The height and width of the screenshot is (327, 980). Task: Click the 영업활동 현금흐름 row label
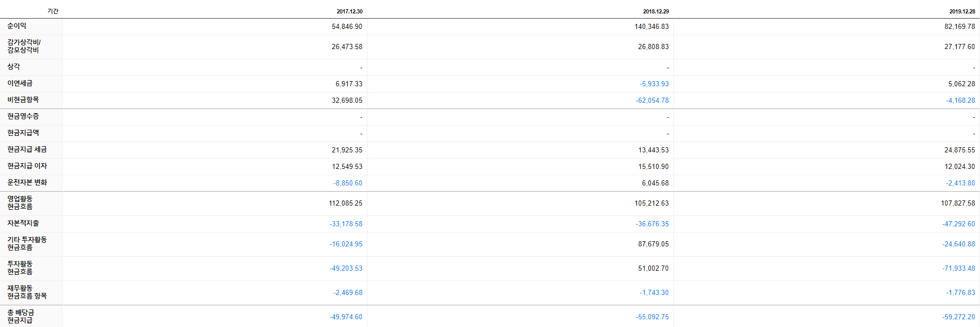pyautogui.click(x=20, y=203)
